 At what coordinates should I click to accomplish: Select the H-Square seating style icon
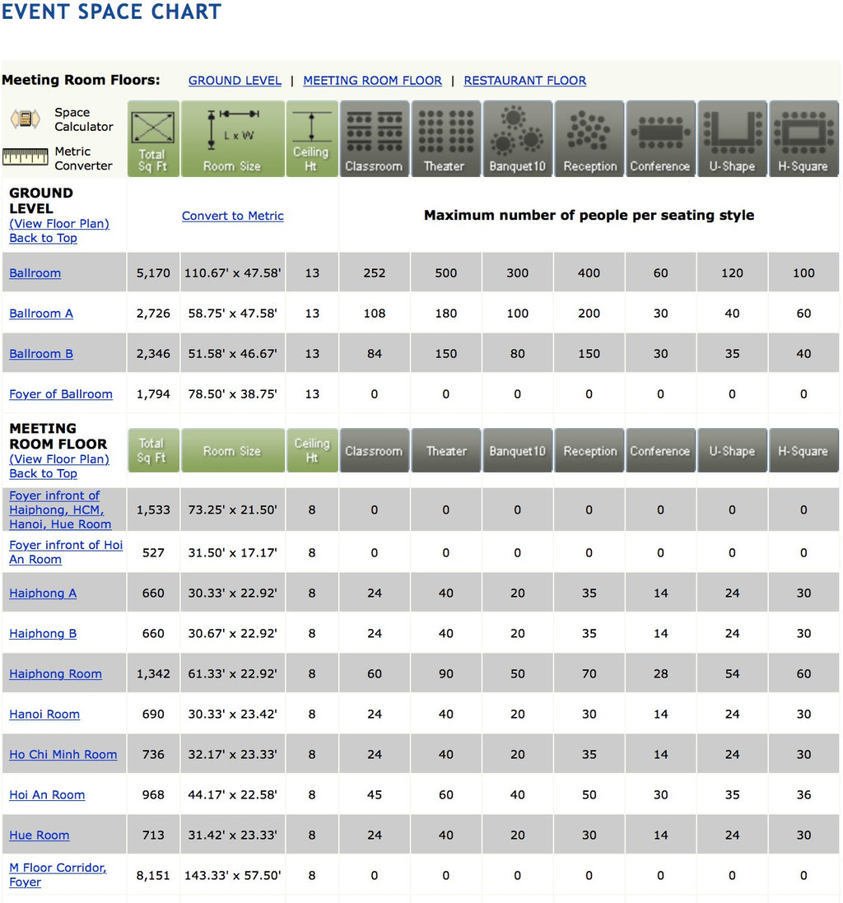click(x=803, y=137)
